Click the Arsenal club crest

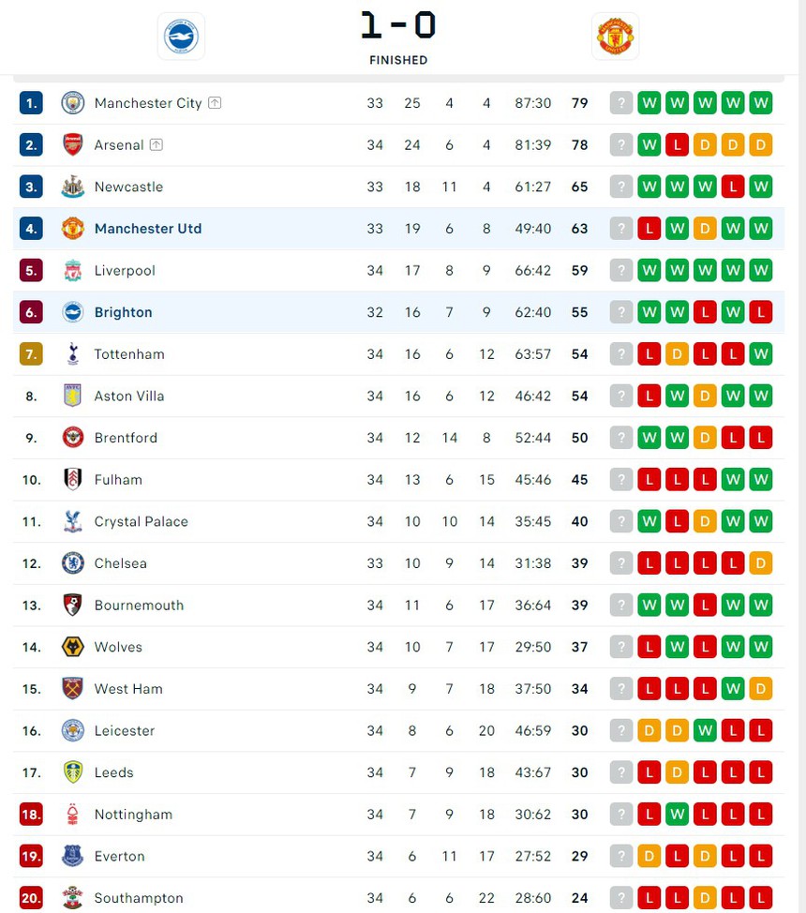click(x=72, y=144)
